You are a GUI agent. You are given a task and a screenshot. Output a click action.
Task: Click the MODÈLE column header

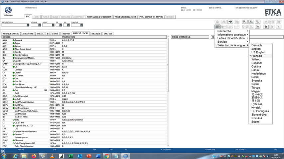pos(7,37)
